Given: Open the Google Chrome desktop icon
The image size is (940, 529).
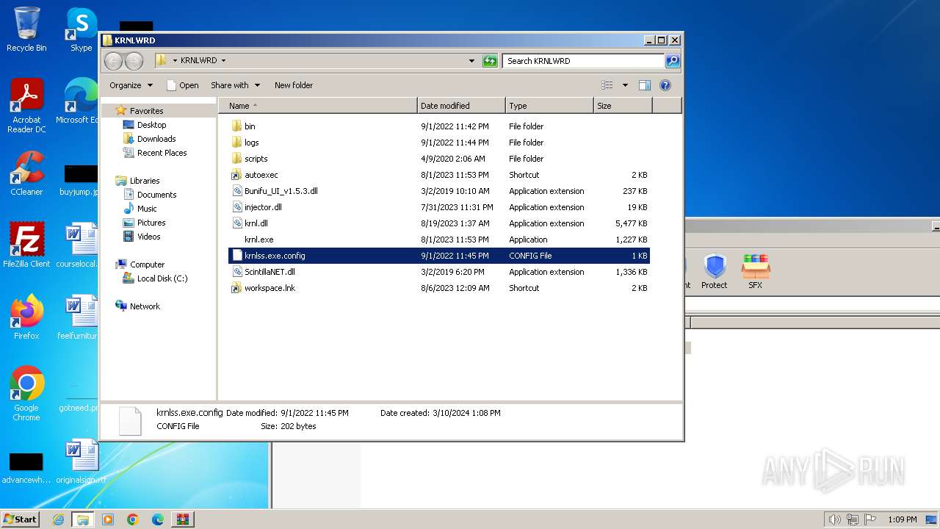Looking at the screenshot, I should point(26,394).
